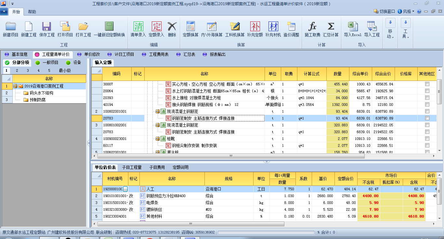Select the 基本信息 option
Screen dimensions: 444x239
click(16, 54)
